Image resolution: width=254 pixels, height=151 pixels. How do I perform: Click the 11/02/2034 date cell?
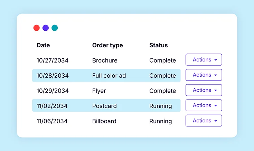tap(52, 106)
